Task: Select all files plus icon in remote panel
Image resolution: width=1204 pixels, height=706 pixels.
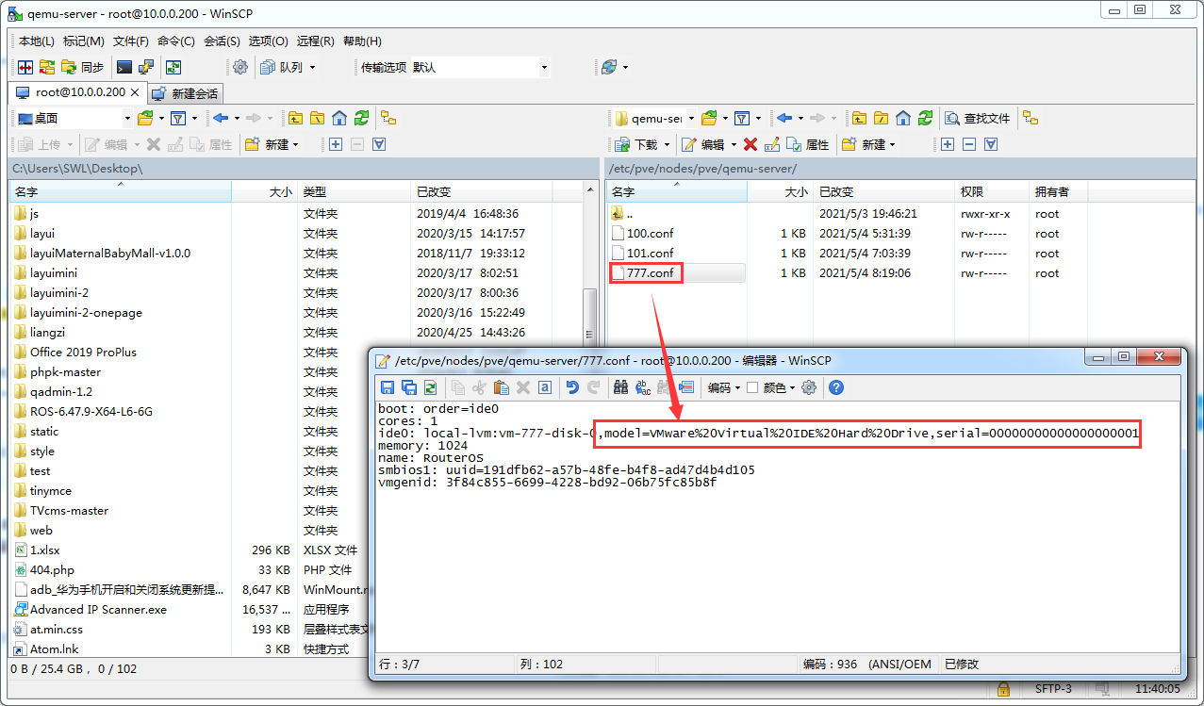Action: 948,144
